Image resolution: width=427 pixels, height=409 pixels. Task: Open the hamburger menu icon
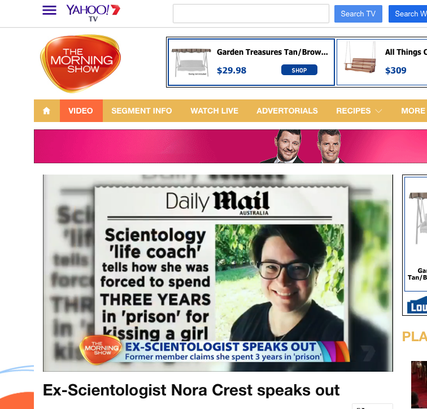pos(49,10)
